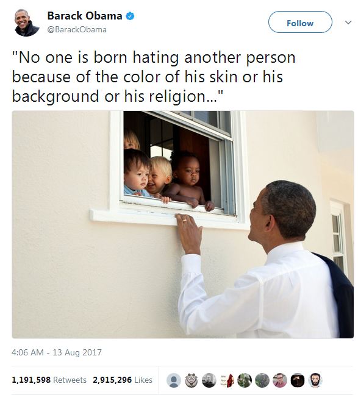Open the cartoon goat liker avatar
Image resolution: width=358 pixels, height=395 pixels.
tap(192, 380)
